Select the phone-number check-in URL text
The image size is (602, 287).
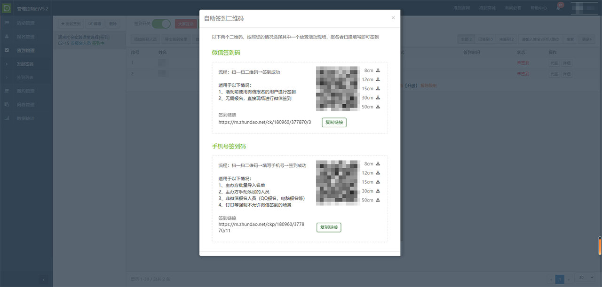point(261,227)
